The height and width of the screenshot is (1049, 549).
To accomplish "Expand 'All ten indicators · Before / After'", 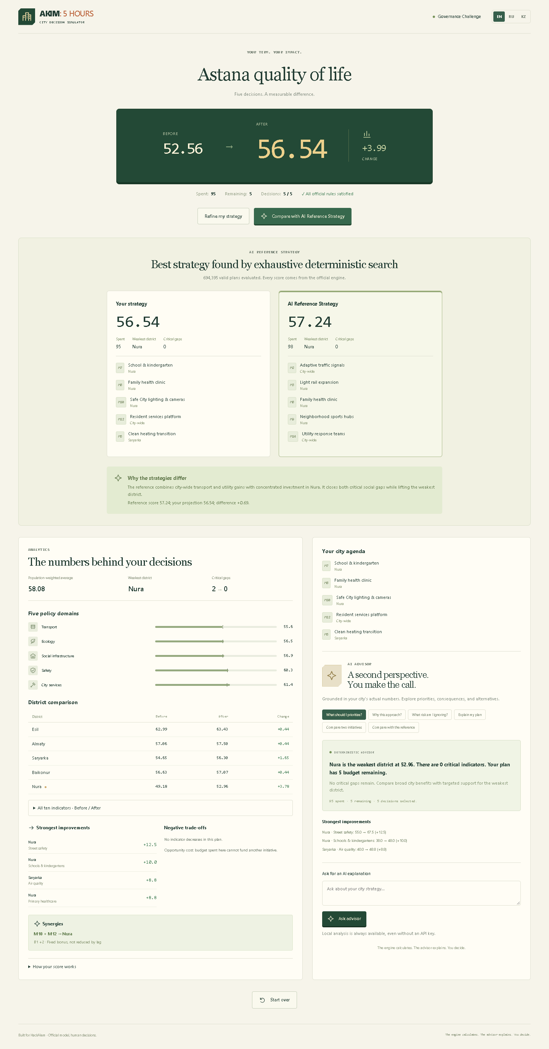I will point(161,808).
